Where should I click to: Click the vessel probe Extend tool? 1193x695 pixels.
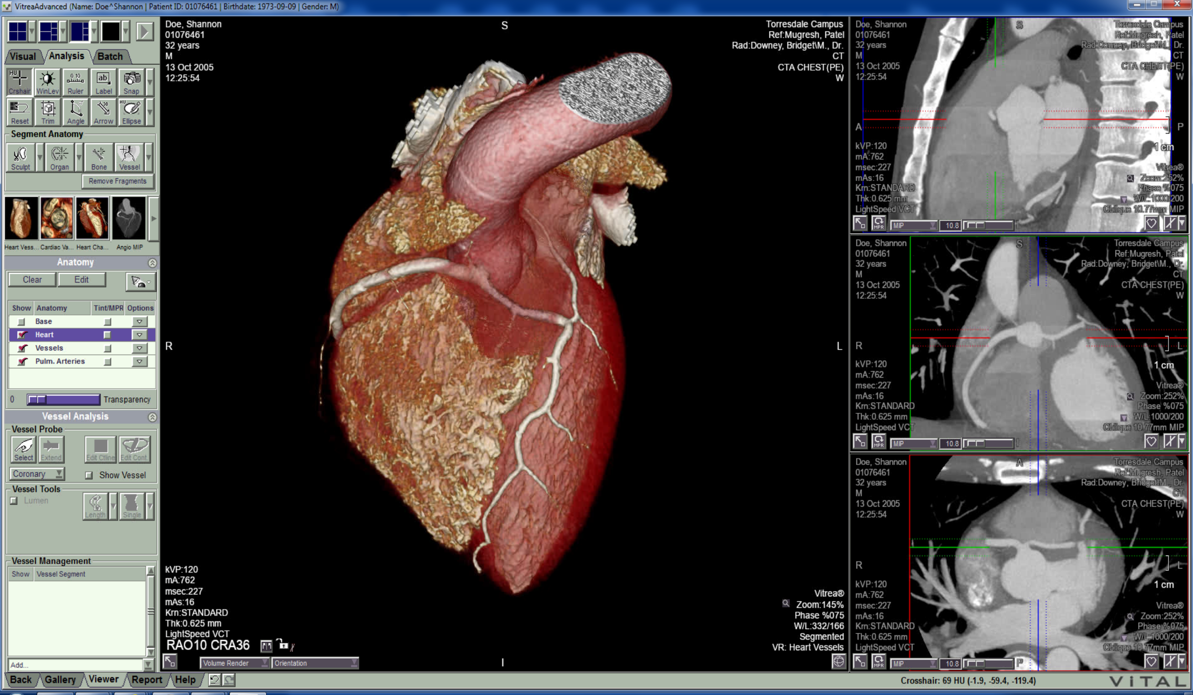(51, 449)
